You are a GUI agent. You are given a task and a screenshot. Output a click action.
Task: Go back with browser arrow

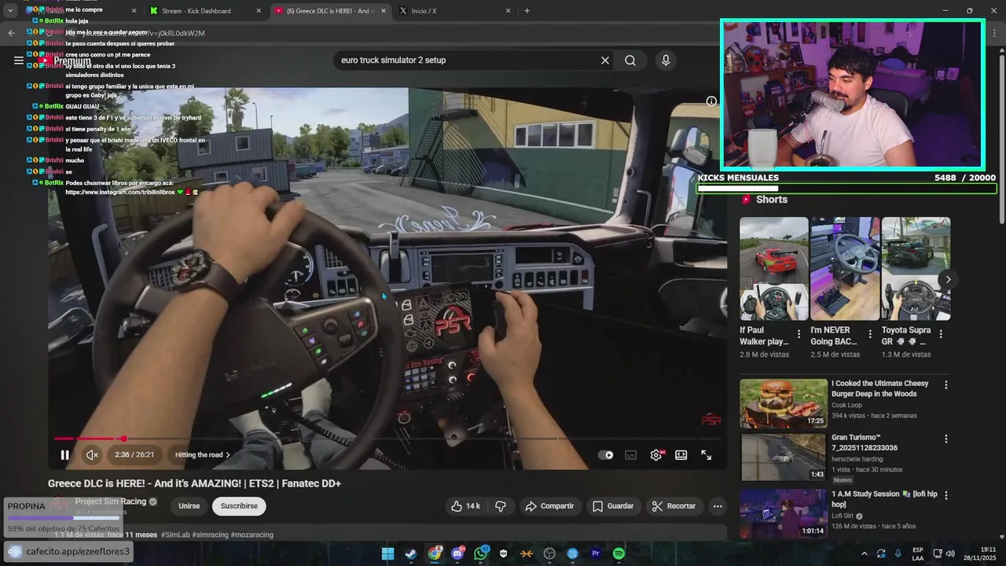[x=11, y=33]
